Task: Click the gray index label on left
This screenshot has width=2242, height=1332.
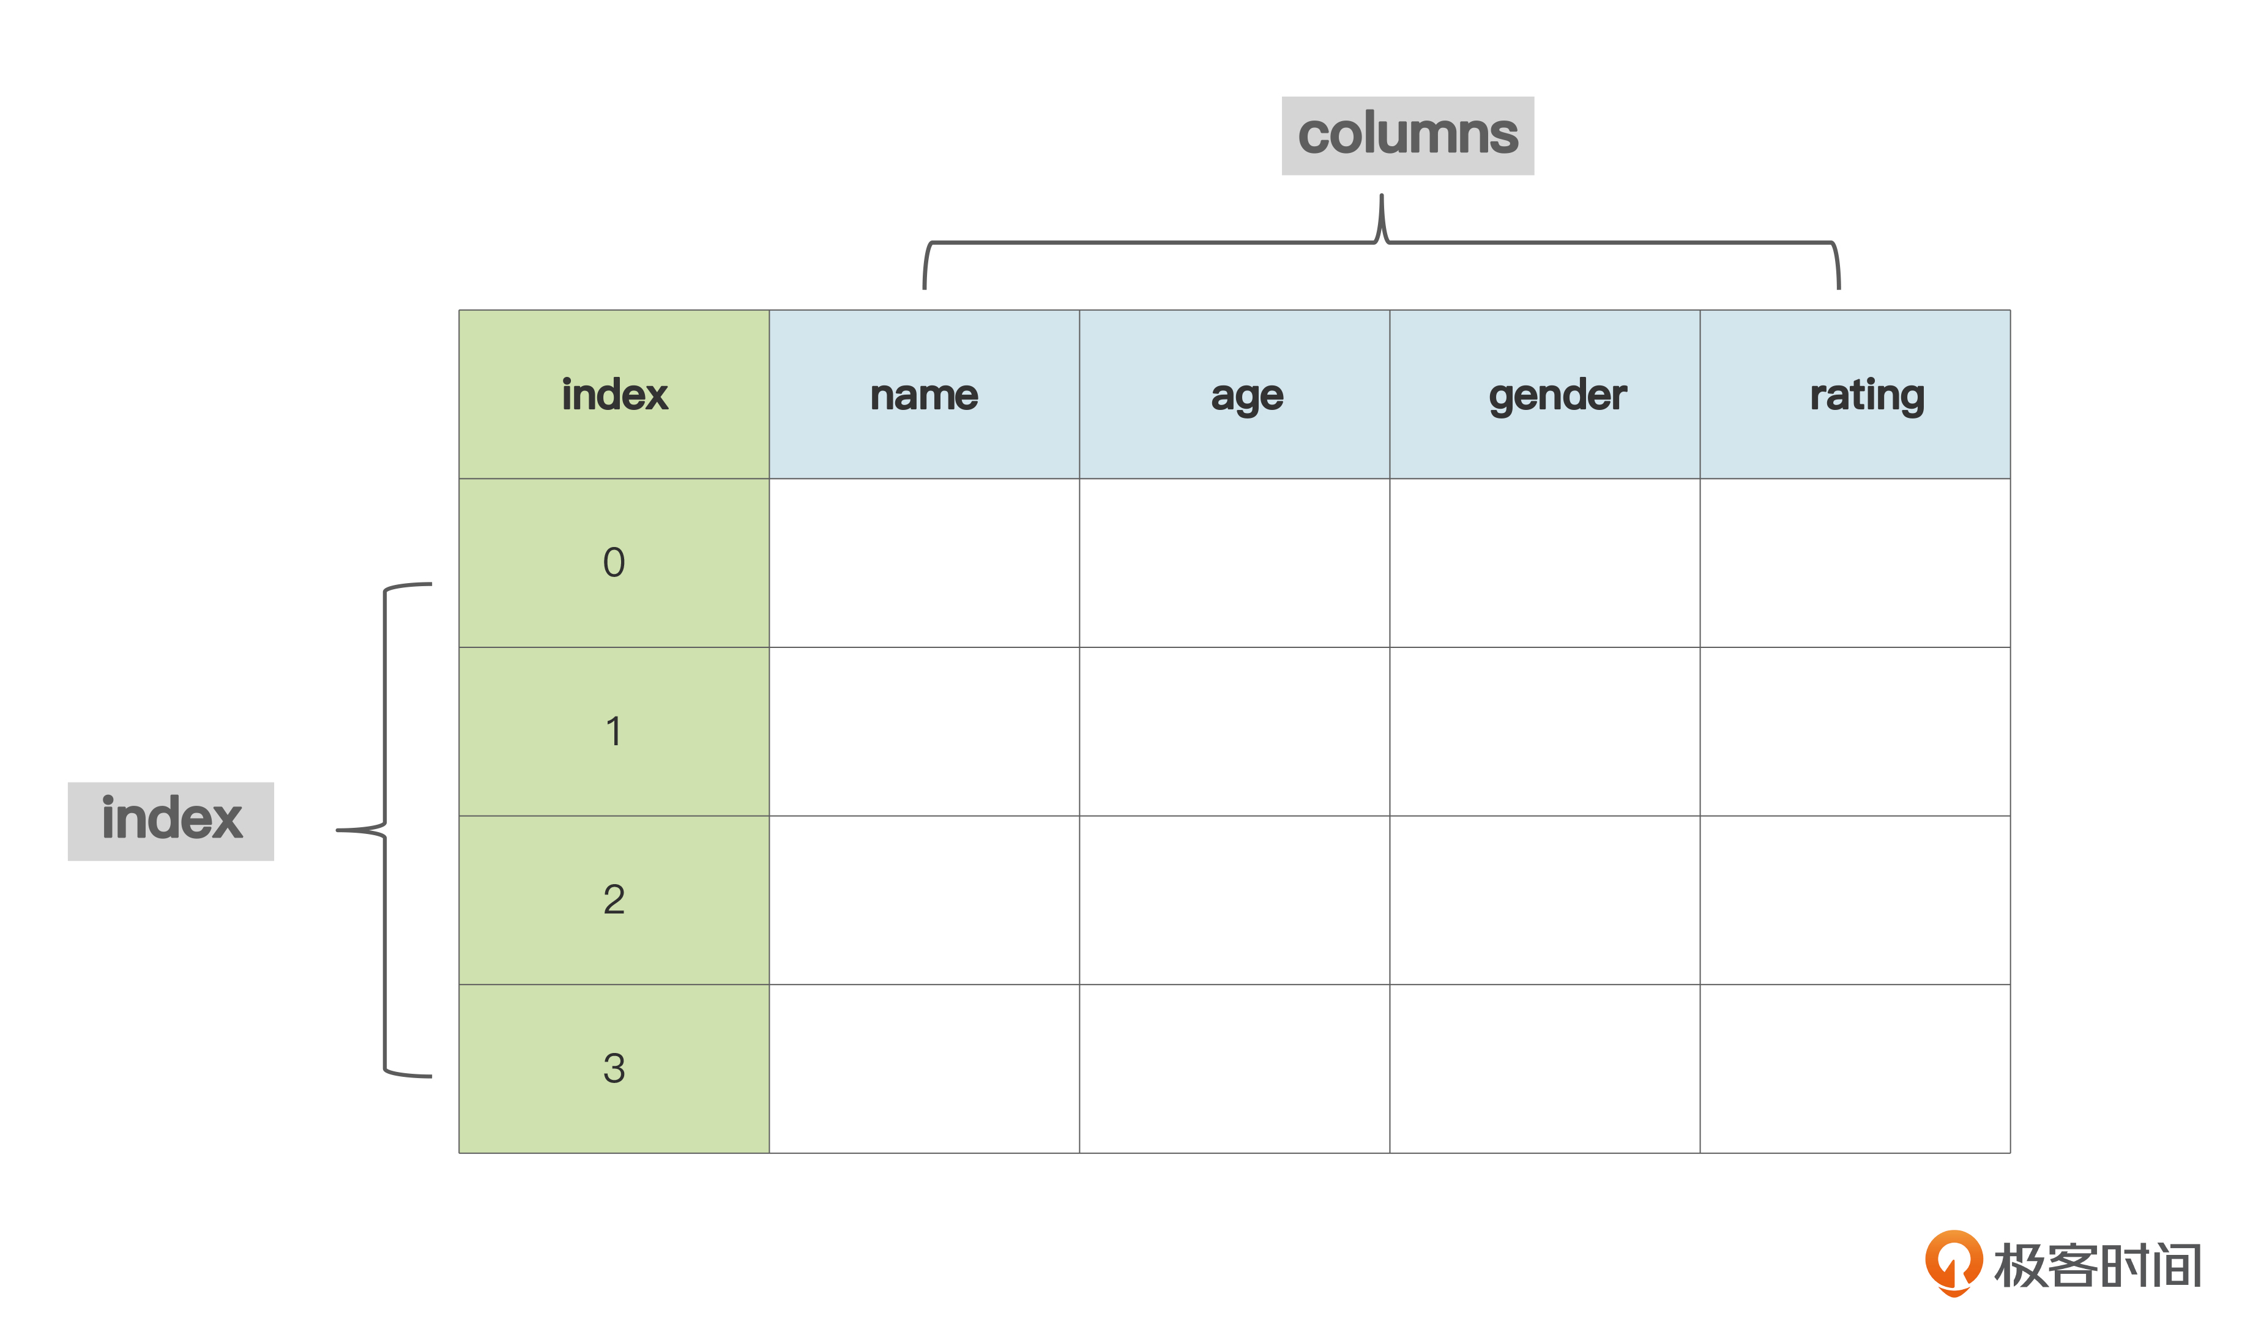Action: click(171, 821)
